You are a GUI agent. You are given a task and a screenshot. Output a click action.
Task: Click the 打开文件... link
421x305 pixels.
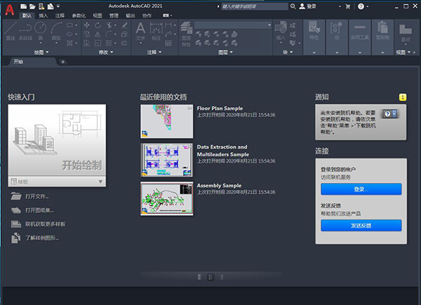tap(37, 196)
